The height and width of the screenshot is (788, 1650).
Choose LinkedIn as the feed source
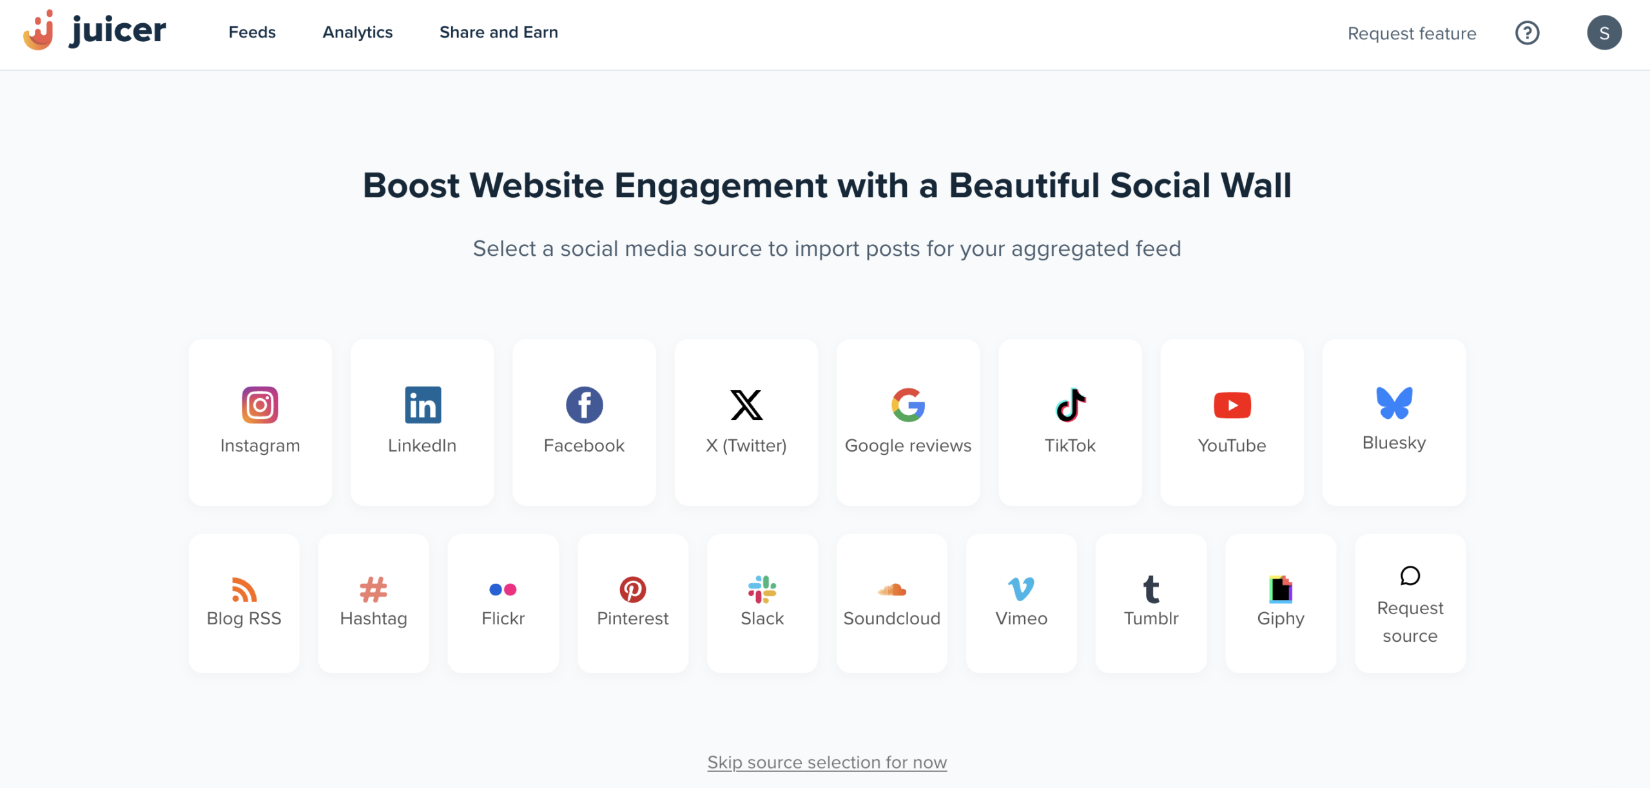coord(422,405)
